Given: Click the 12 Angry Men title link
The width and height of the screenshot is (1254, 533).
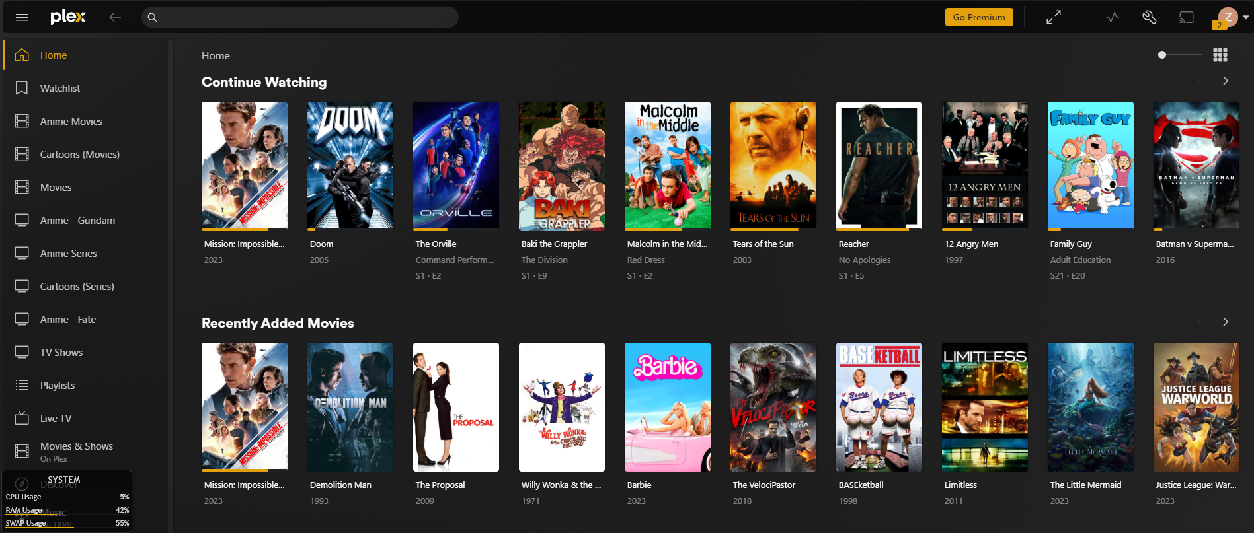Looking at the screenshot, I should [971, 244].
